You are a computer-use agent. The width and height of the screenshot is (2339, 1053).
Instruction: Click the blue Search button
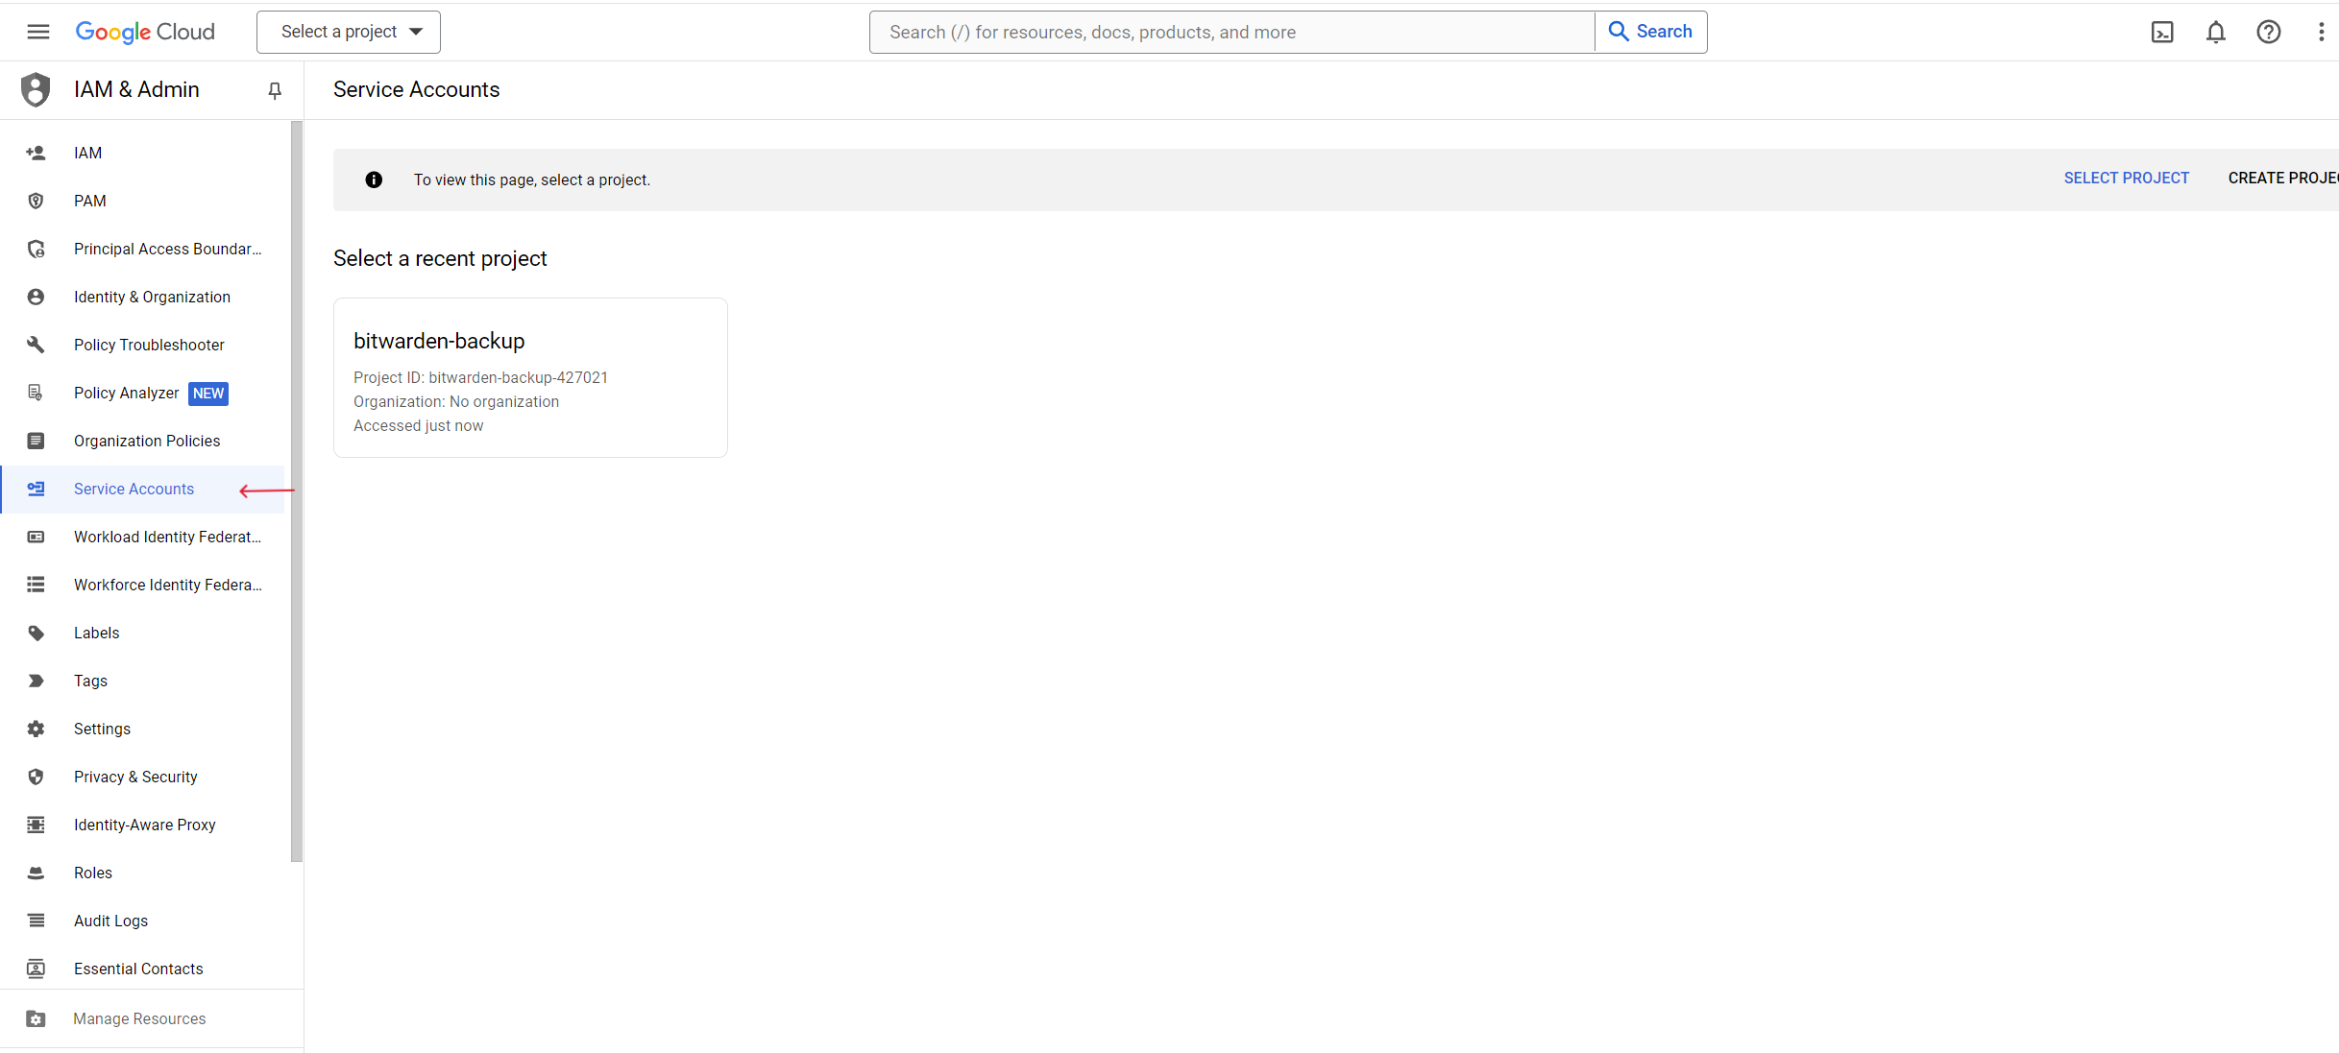[1651, 32]
